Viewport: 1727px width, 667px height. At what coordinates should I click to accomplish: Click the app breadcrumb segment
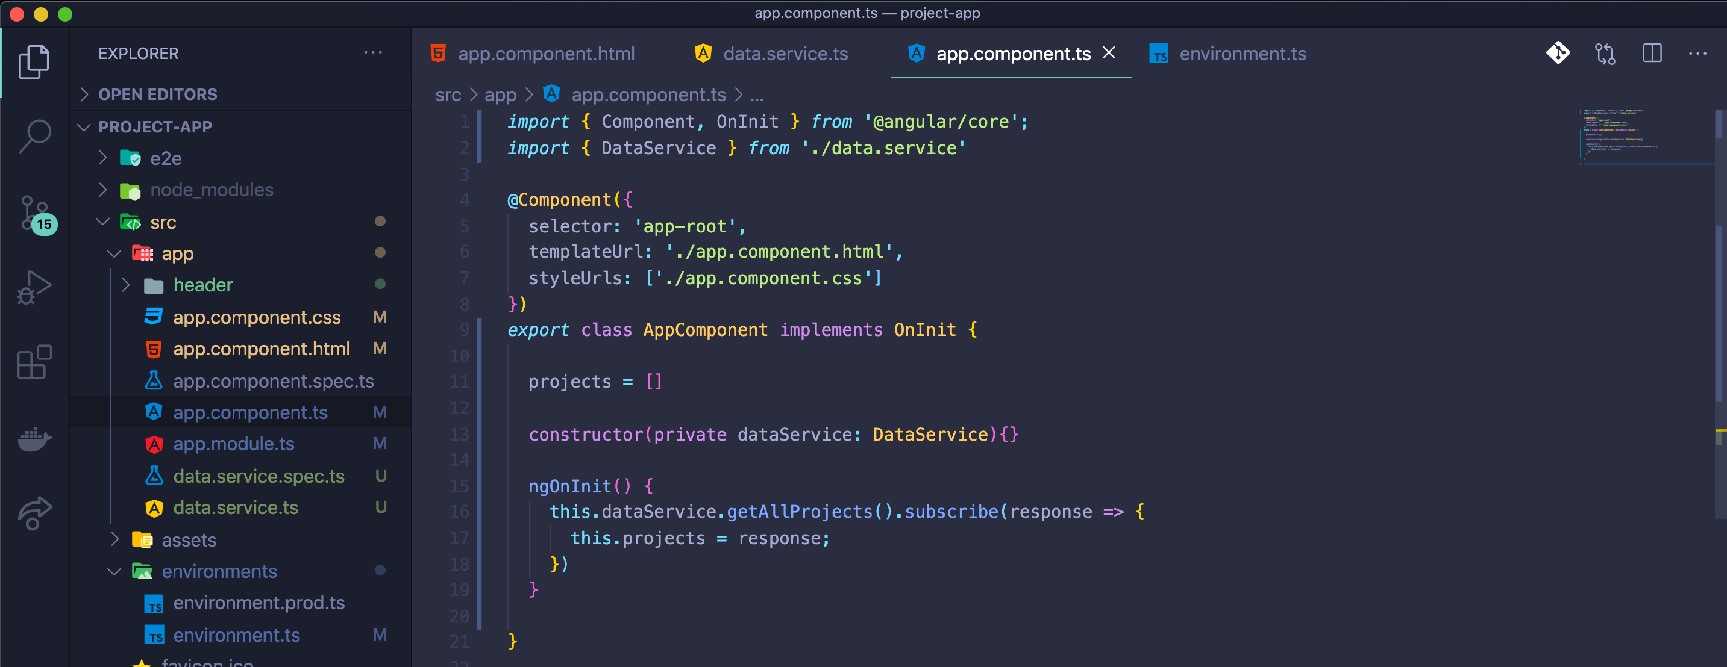coord(500,95)
